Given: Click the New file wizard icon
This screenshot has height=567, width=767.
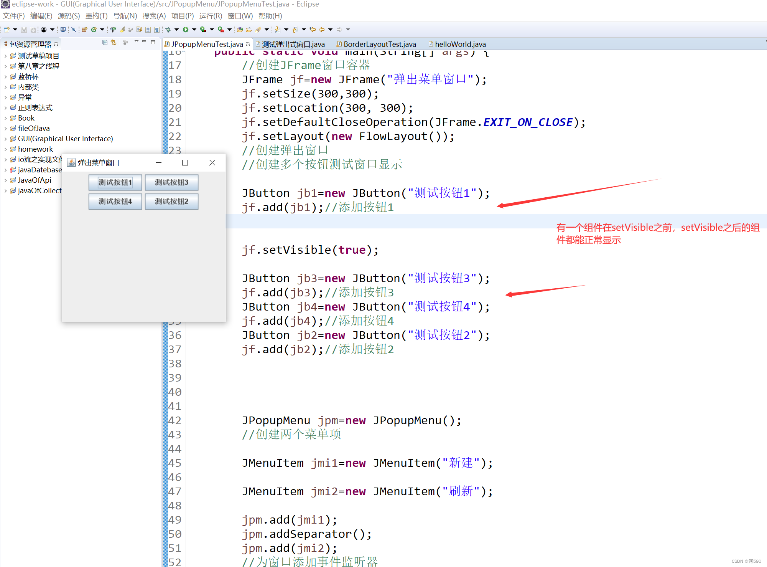Looking at the screenshot, I should point(7,30).
